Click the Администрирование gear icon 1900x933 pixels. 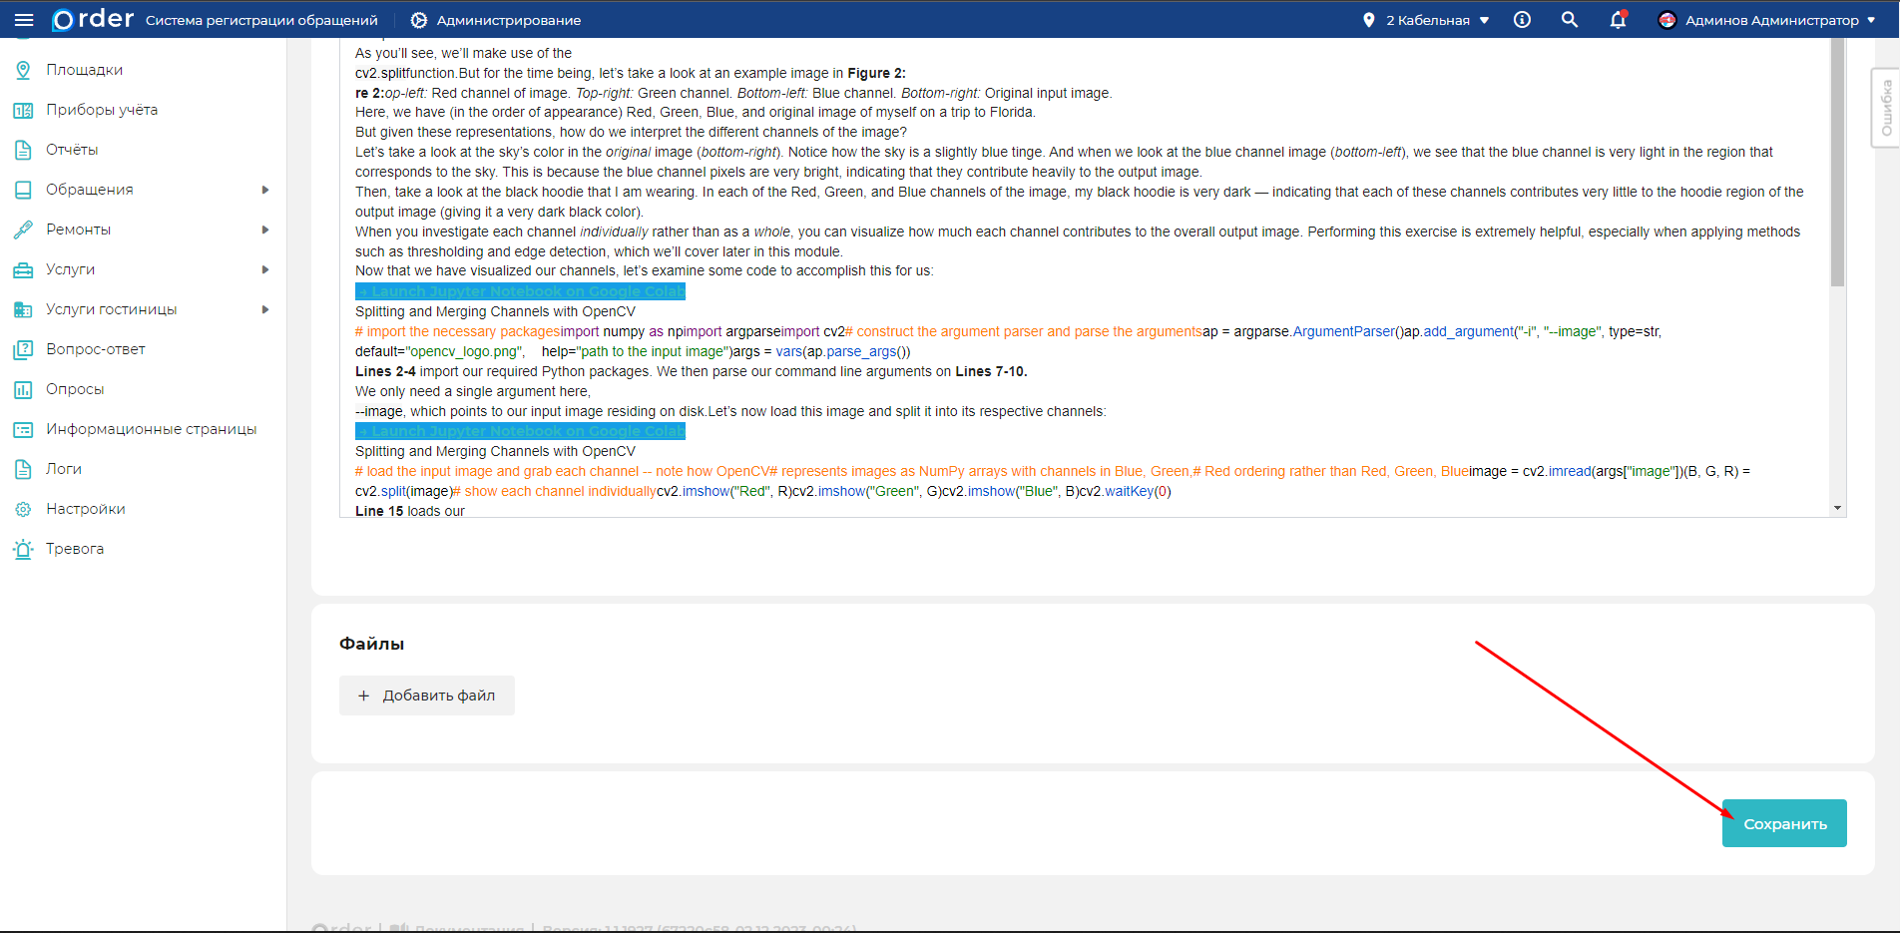pos(419,20)
